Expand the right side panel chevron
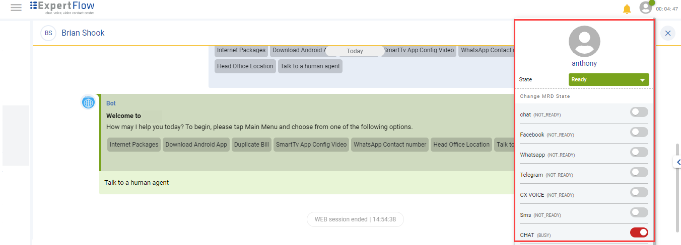The image size is (681, 245). (x=678, y=162)
